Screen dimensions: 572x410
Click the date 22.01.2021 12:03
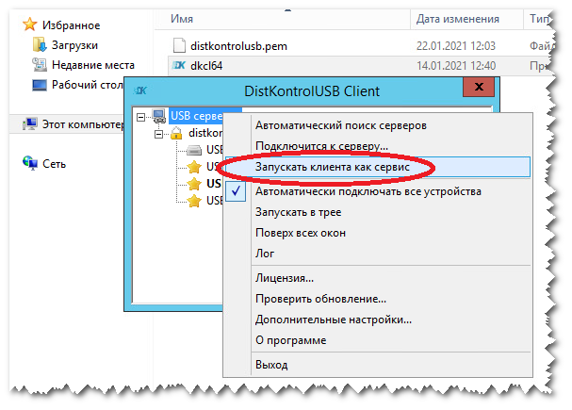coord(456,46)
